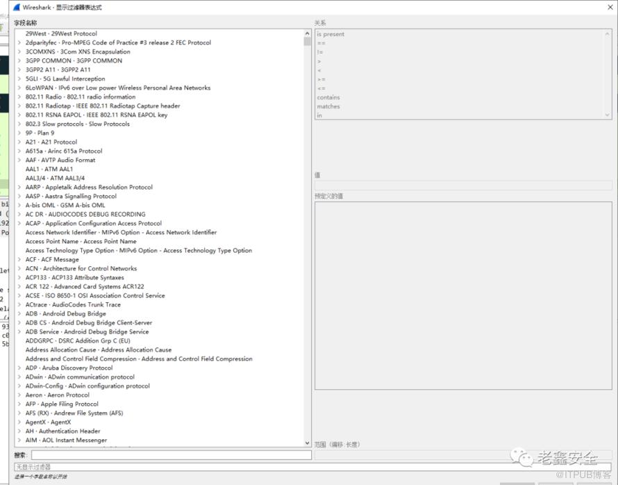The image size is (618, 485).
Task: Expand the 3GPP COMMON tree node
Action: point(19,60)
